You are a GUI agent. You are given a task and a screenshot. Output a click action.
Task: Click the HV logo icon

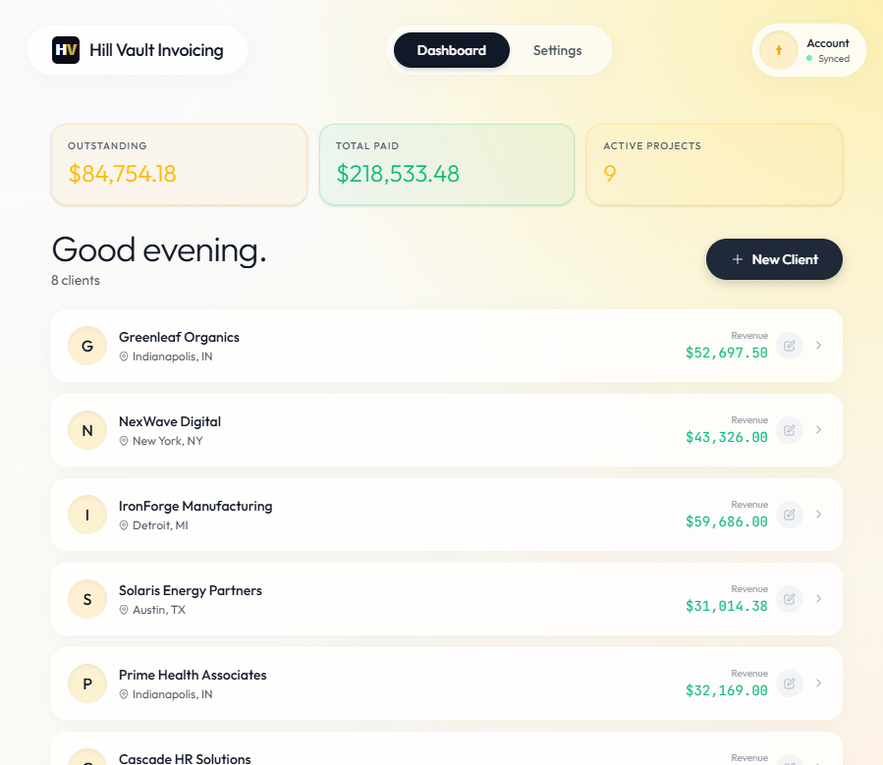[x=66, y=49]
